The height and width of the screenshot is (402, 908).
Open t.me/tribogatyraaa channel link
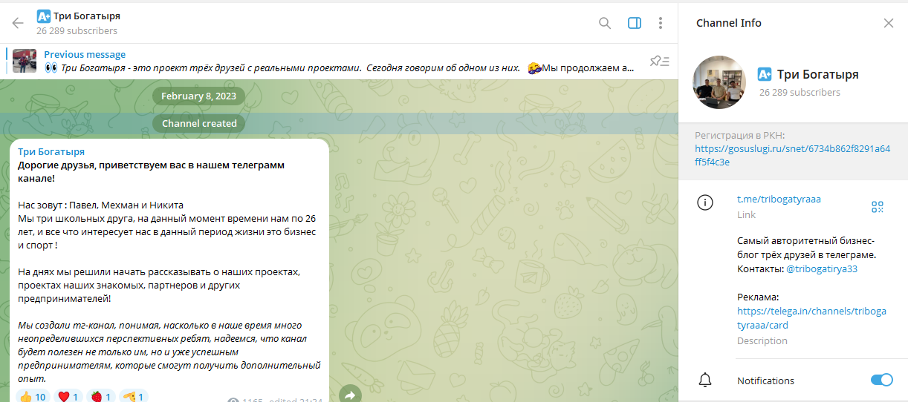[x=779, y=199]
